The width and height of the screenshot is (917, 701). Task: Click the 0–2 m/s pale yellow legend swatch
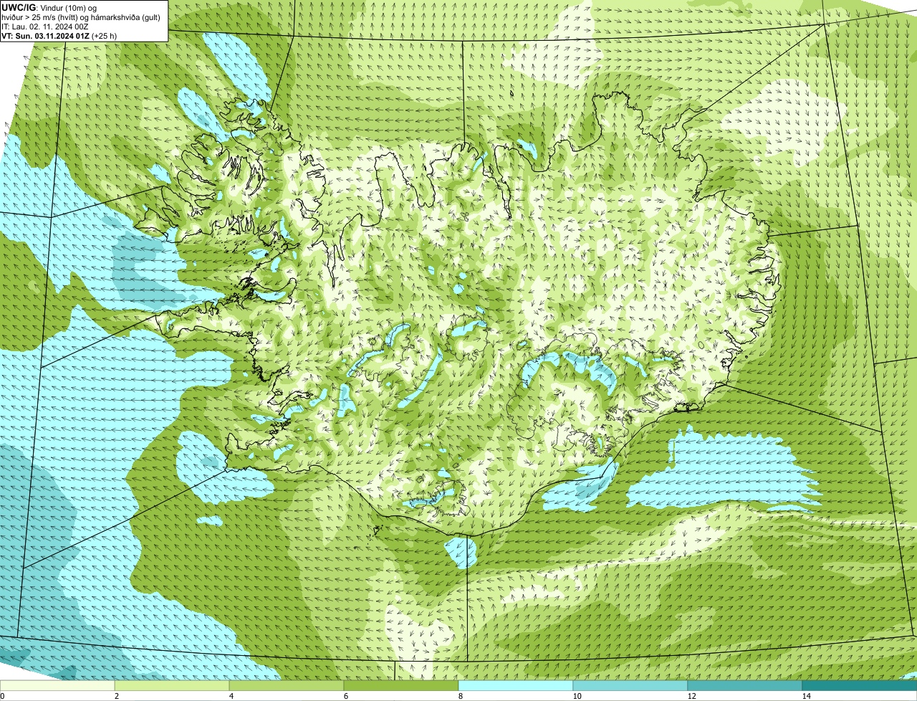[x=57, y=685]
